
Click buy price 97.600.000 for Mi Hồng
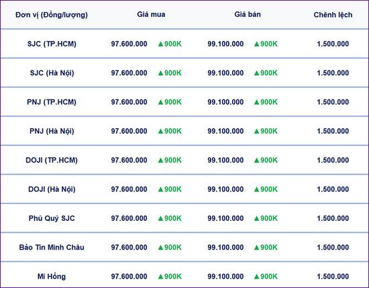pos(129,277)
